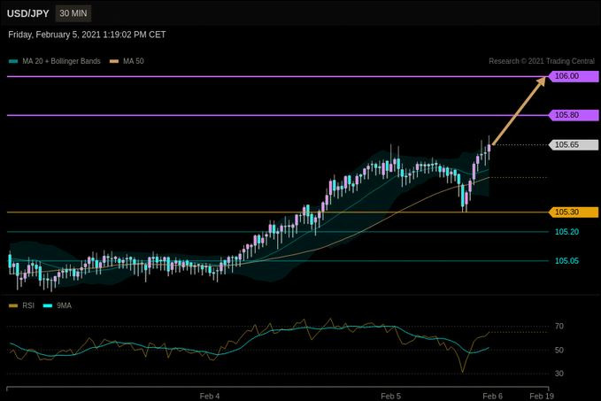Click the 9MA legend color swatch

[x=48, y=305]
